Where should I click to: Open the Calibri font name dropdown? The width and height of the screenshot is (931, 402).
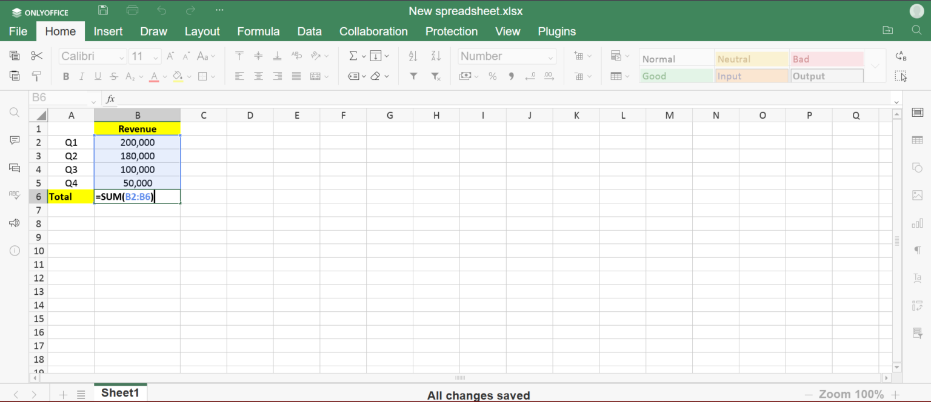(x=93, y=56)
